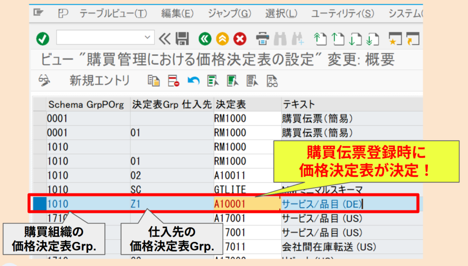Click the Delete row icon
This screenshot has height=266, width=468.
(x=173, y=81)
